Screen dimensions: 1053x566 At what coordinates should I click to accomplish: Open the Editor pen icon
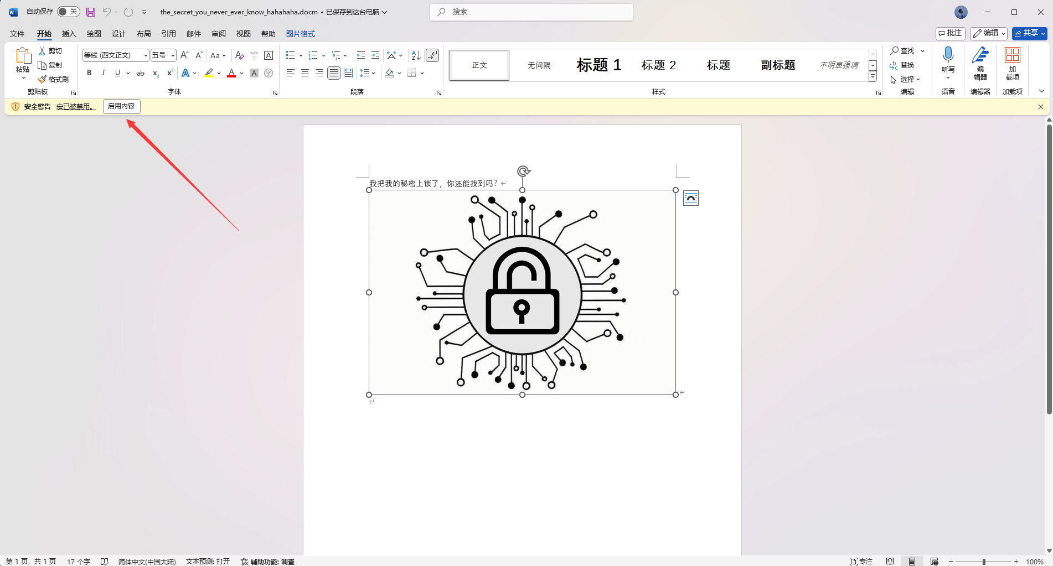(980, 56)
